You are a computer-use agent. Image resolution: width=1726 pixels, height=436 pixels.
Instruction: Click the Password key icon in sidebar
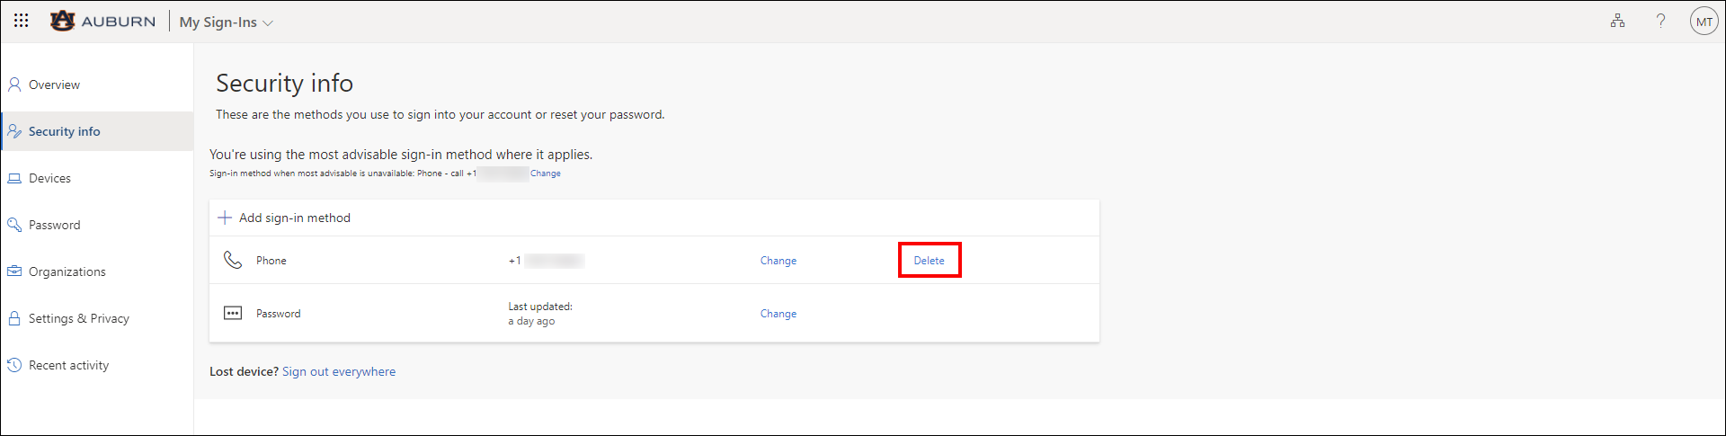[x=14, y=225]
